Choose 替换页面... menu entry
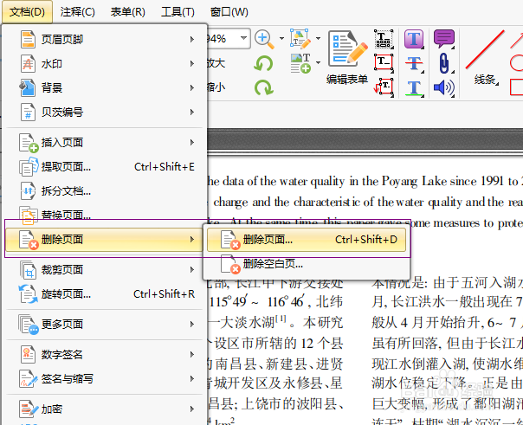Image resolution: width=523 pixels, height=425 pixels. tap(105, 215)
